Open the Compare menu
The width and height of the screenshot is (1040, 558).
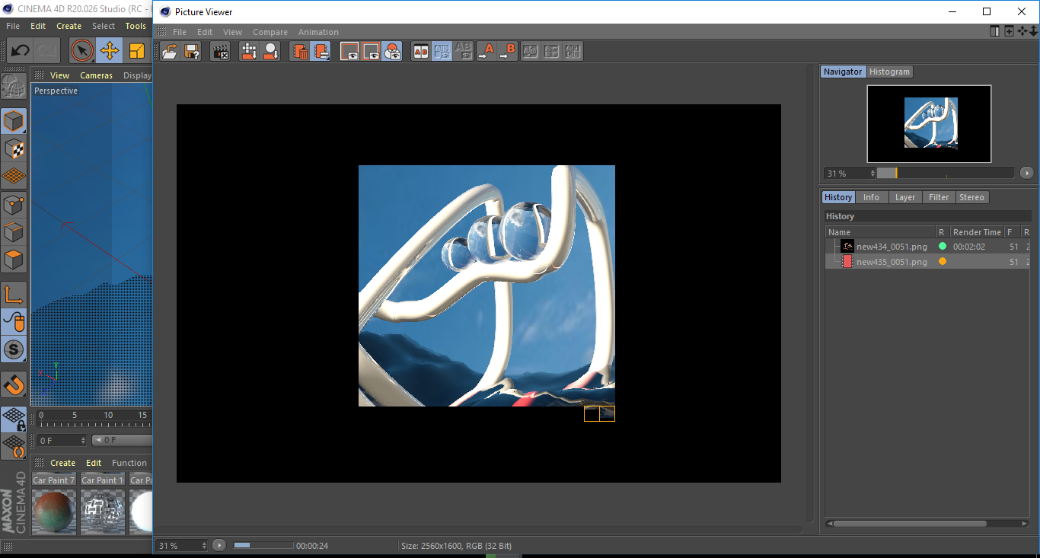tap(270, 32)
